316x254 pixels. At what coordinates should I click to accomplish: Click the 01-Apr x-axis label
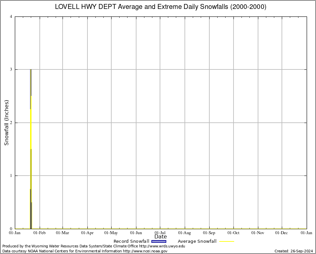point(87,233)
